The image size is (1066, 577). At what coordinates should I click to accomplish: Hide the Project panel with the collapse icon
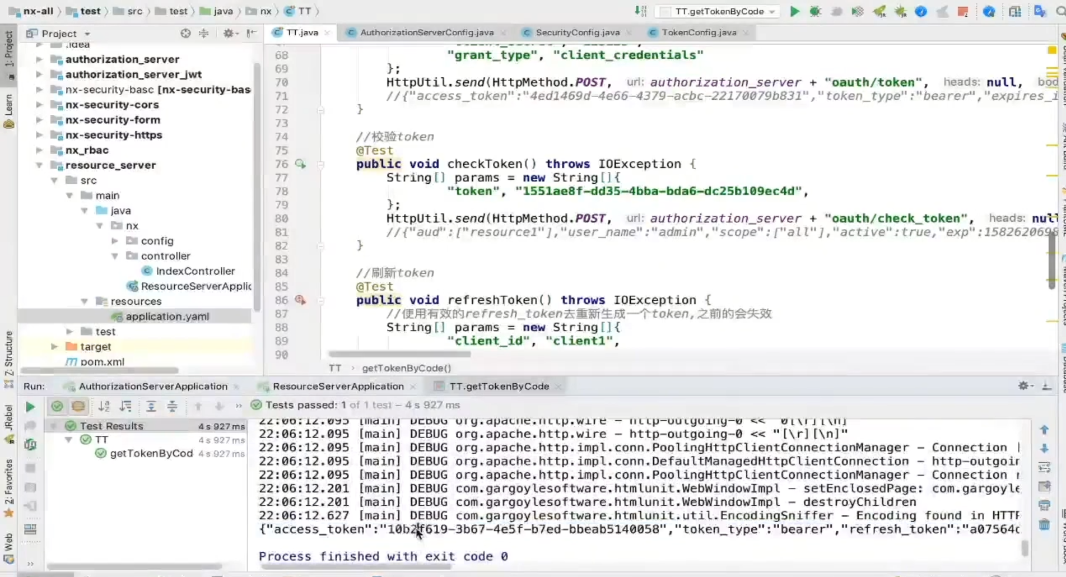[x=252, y=33]
